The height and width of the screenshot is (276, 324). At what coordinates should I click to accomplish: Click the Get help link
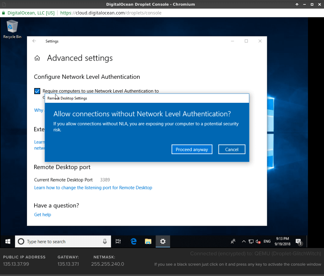coord(42,215)
